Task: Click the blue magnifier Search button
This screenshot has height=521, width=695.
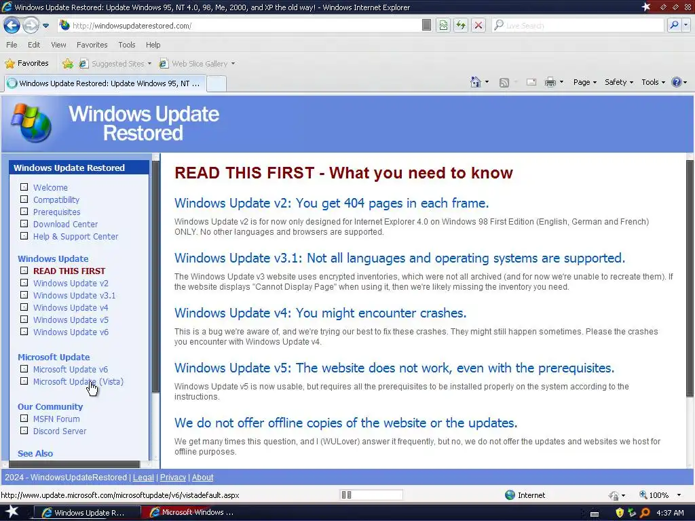Action: click(674, 25)
